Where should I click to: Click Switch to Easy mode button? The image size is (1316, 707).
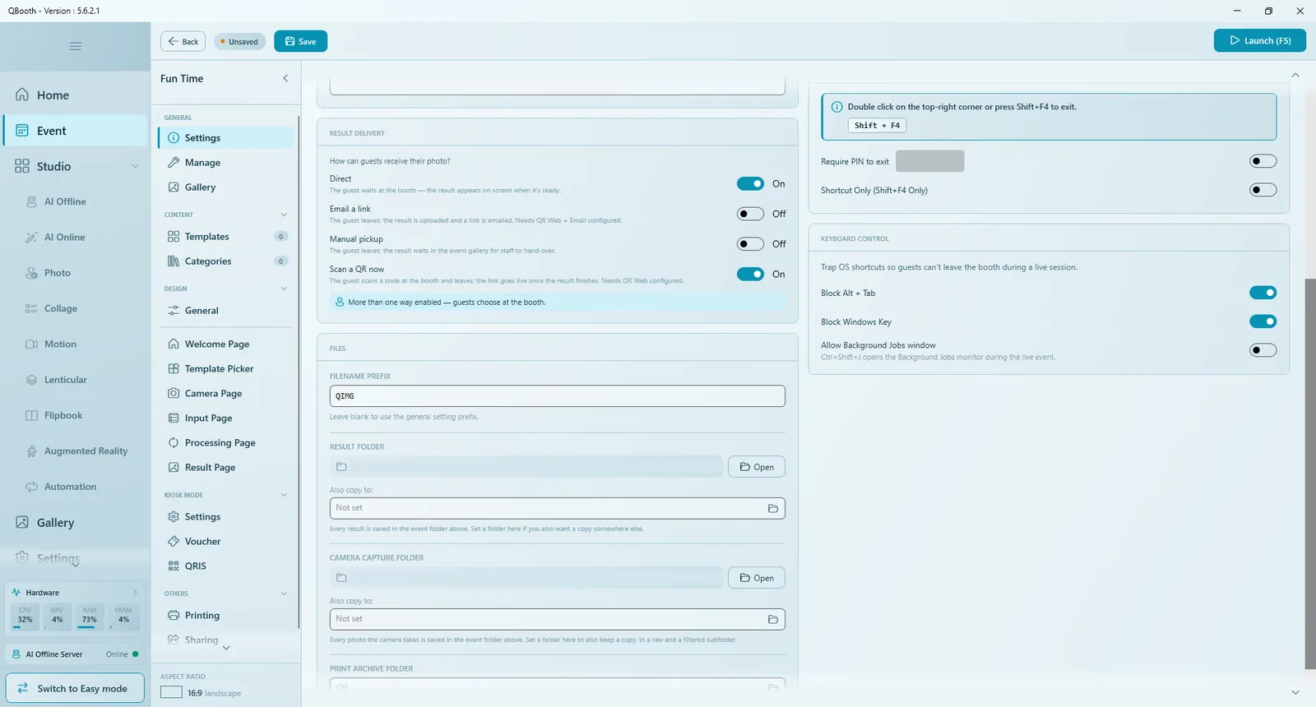click(75, 688)
